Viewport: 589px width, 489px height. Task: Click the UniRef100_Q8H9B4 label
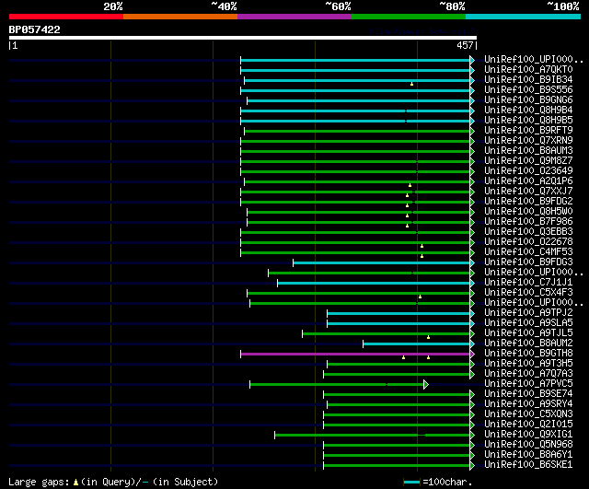[528, 111]
